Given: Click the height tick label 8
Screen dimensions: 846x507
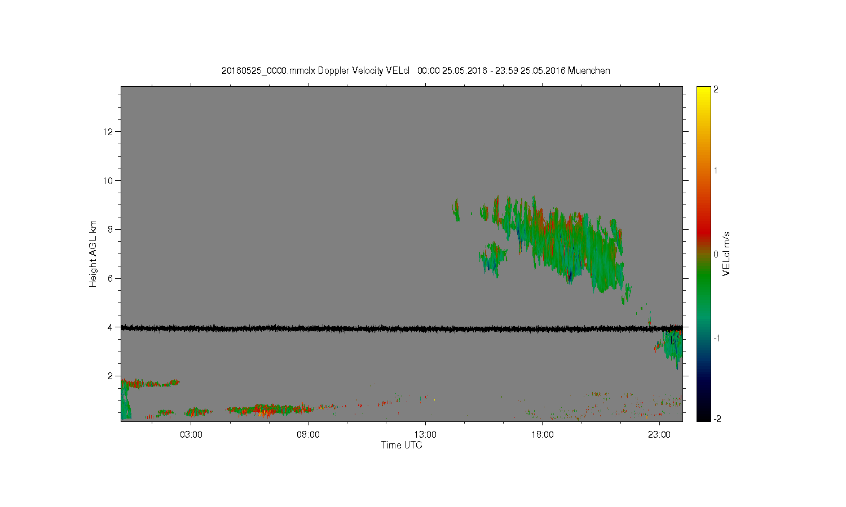Looking at the screenshot, I should click(111, 229).
